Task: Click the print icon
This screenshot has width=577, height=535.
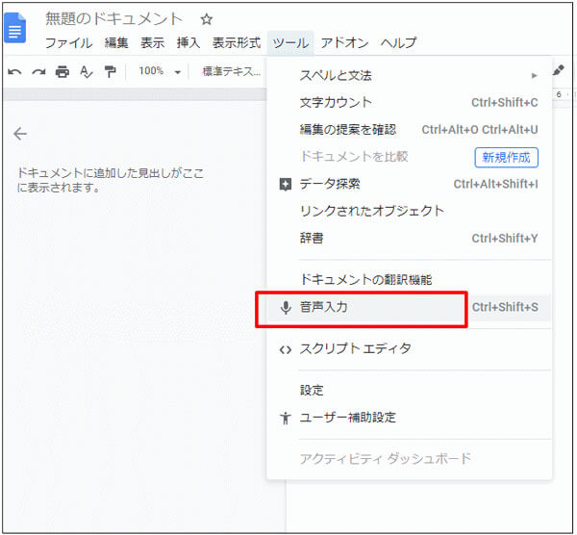Action: point(63,71)
